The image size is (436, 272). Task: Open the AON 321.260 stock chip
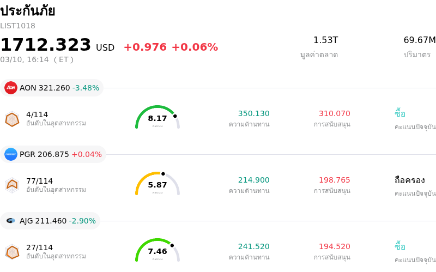pos(52,88)
